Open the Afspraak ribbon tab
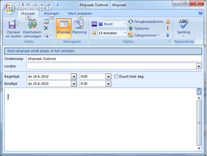The image size is (207, 156). point(28,13)
